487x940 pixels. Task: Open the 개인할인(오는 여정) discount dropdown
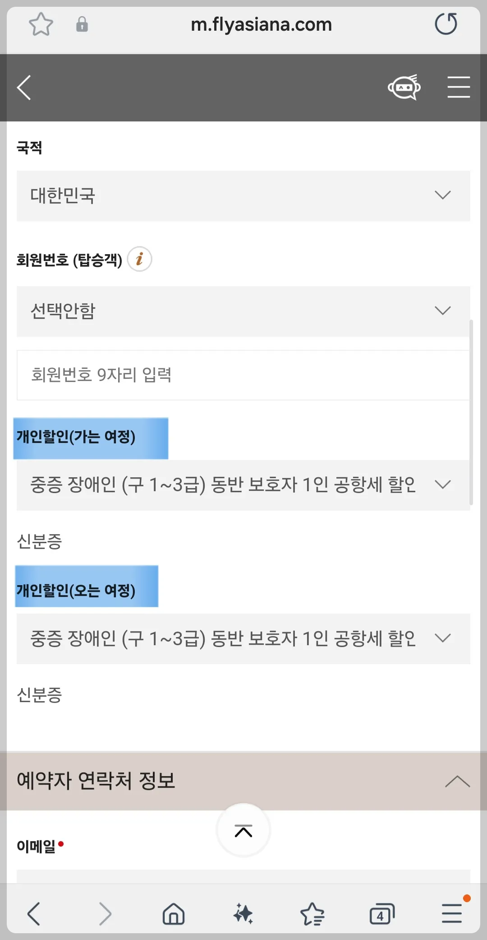(x=243, y=638)
